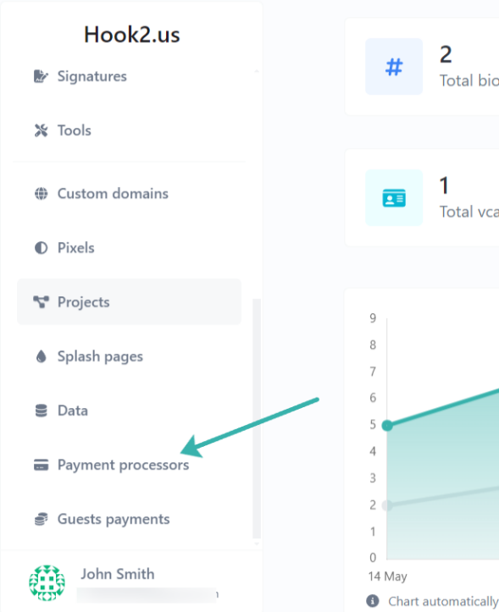This screenshot has height=612, width=499.
Task: Click John Smith's avatar image
Action: [47, 582]
